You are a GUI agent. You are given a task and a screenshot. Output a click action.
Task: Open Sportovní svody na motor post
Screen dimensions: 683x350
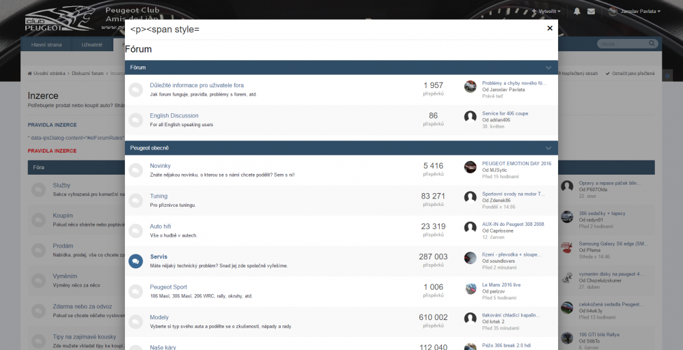tap(513, 194)
